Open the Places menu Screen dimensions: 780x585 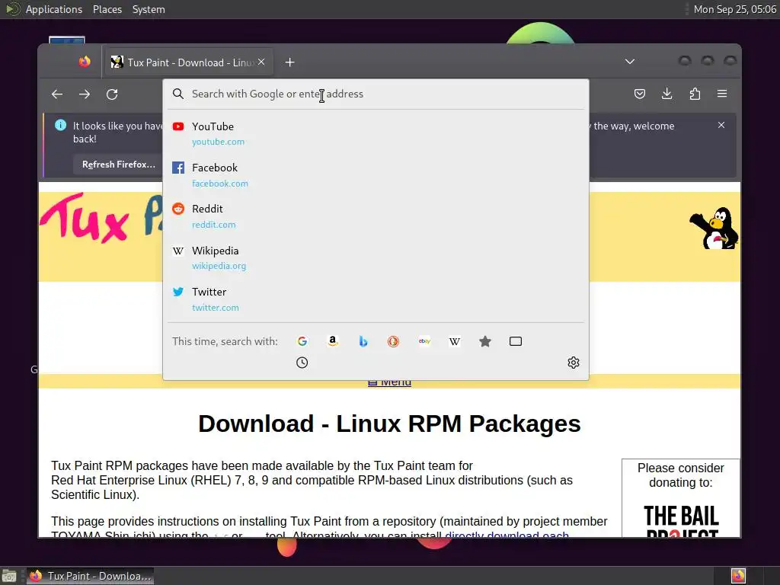[x=107, y=9]
